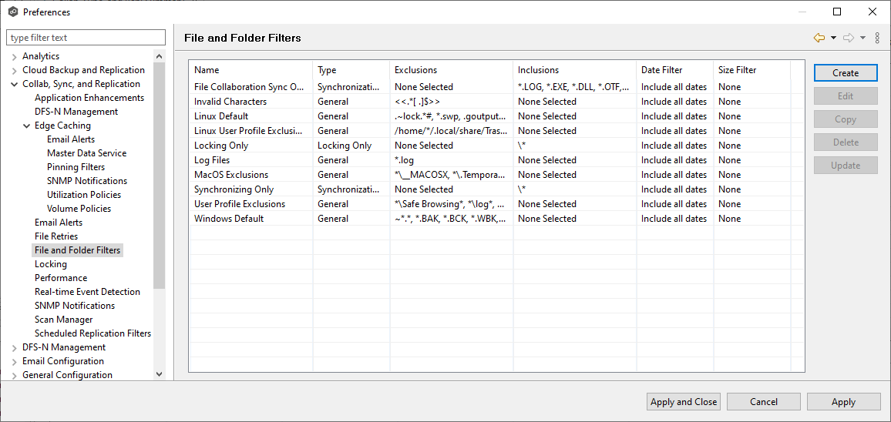The width and height of the screenshot is (891, 422).
Task: Select the Synchronizing Only filter row
Action: pyautogui.click(x=496, y=189)
